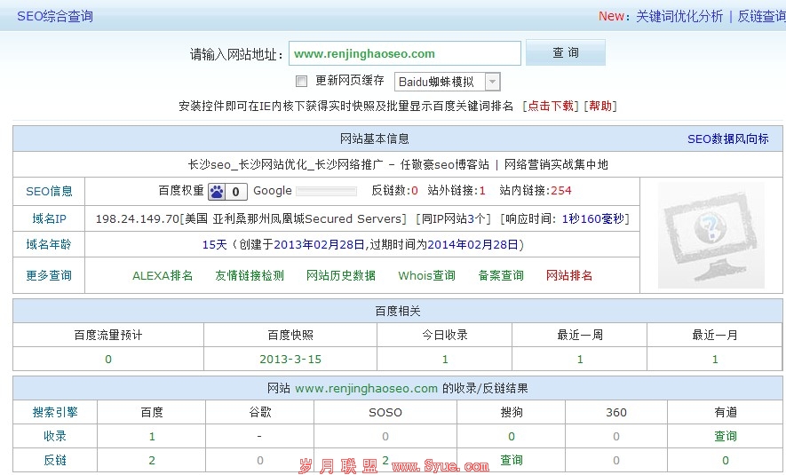Viewport: 786px width, 475px height.
Task: Open the 关键词优化分析 link
Action: [x=679, y=17]
